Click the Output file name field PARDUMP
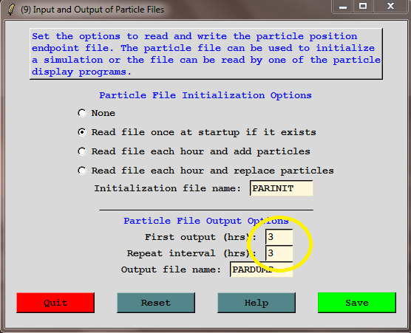 [262, 269]
